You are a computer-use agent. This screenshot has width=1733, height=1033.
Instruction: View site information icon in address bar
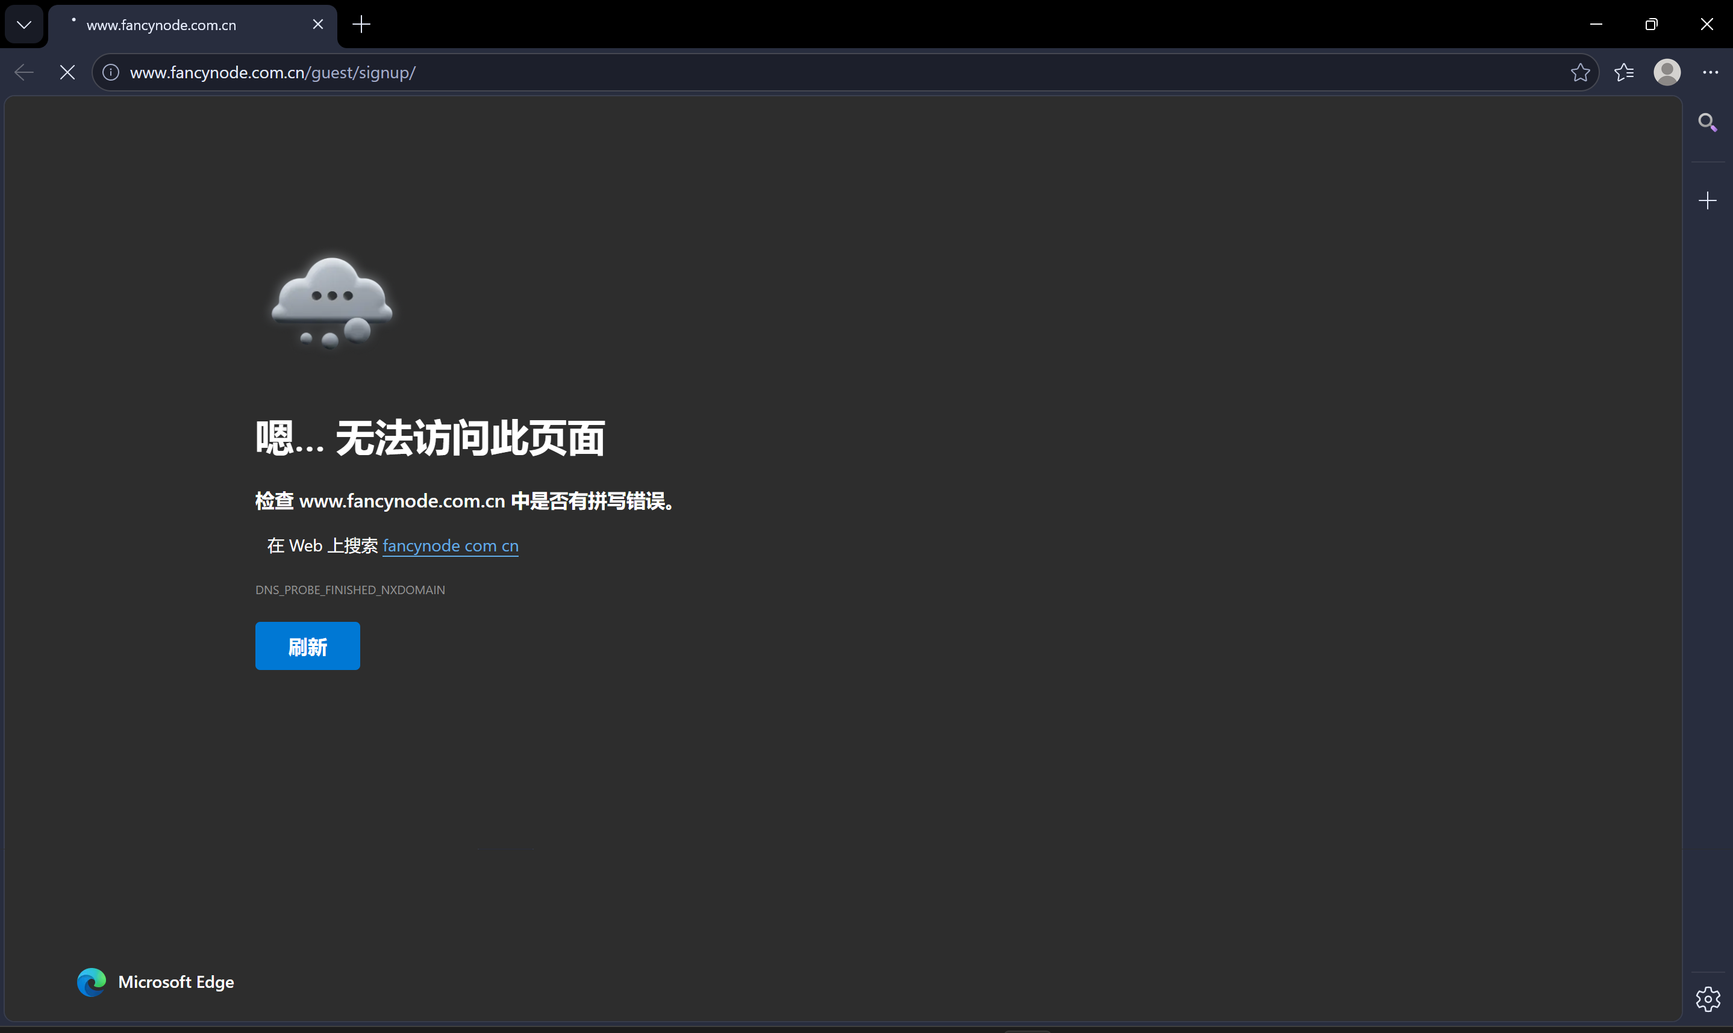(x=111, y=72)
